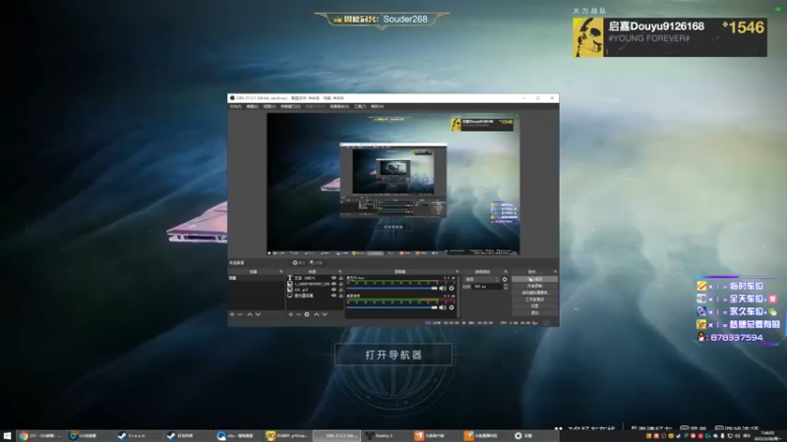Add a new source with the plus icon

[290, 314]
